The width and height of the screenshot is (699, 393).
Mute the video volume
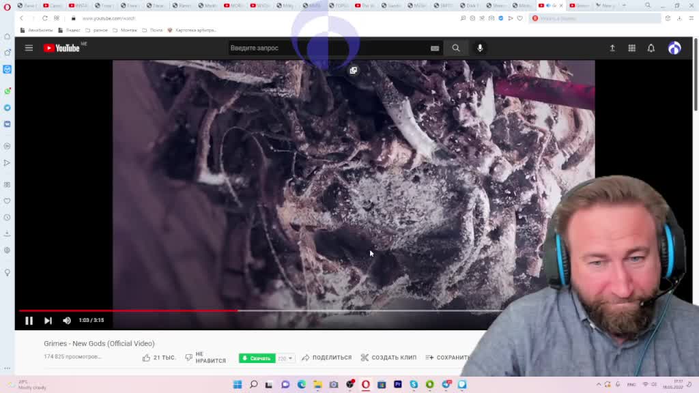point(67,321)
